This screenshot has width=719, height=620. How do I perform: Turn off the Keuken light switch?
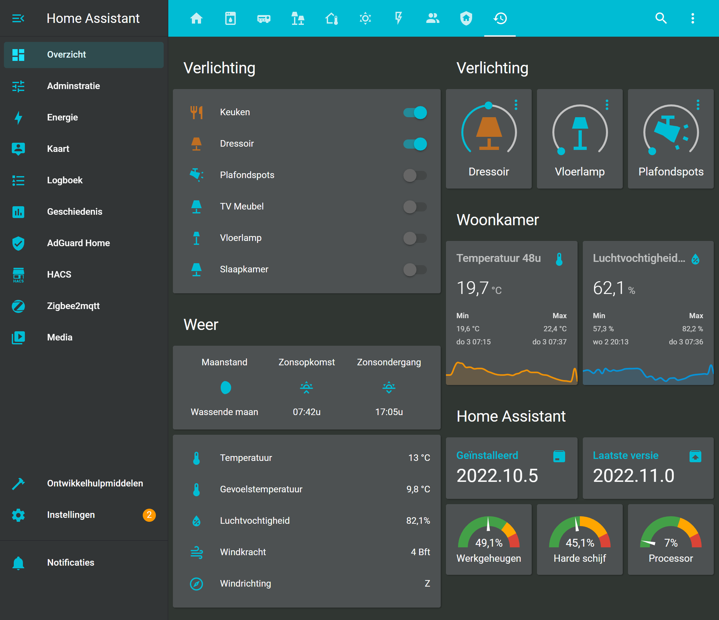point(415,112)
